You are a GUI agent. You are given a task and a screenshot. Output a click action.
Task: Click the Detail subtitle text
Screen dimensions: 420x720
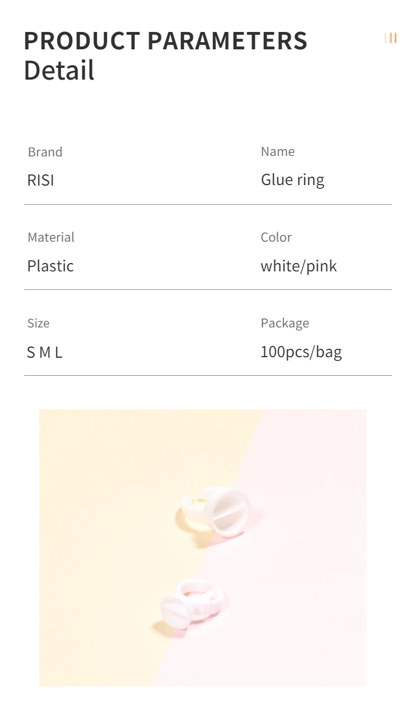click(59, 71)
